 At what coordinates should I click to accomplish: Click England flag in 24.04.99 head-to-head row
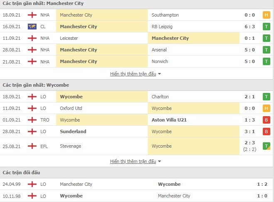tap(32, 184)
